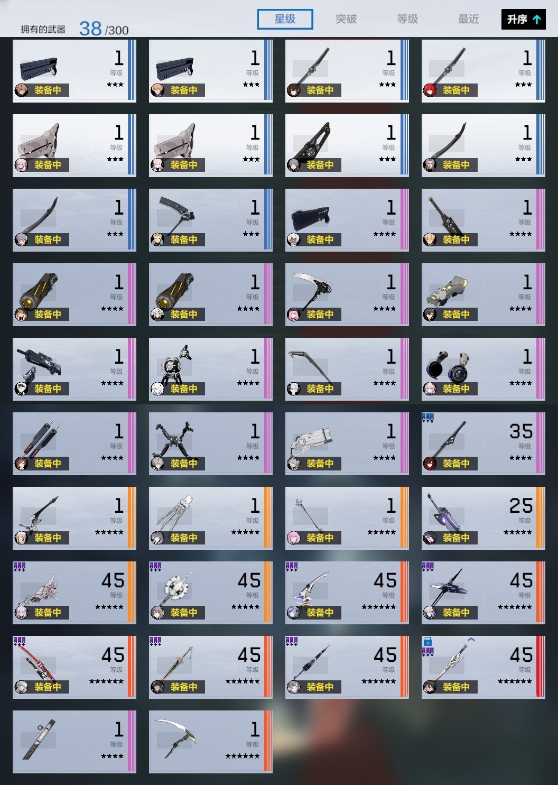Click the red-haired character avatar on three-star weapon
Screen dimensions: 558x785
[430, 90]
